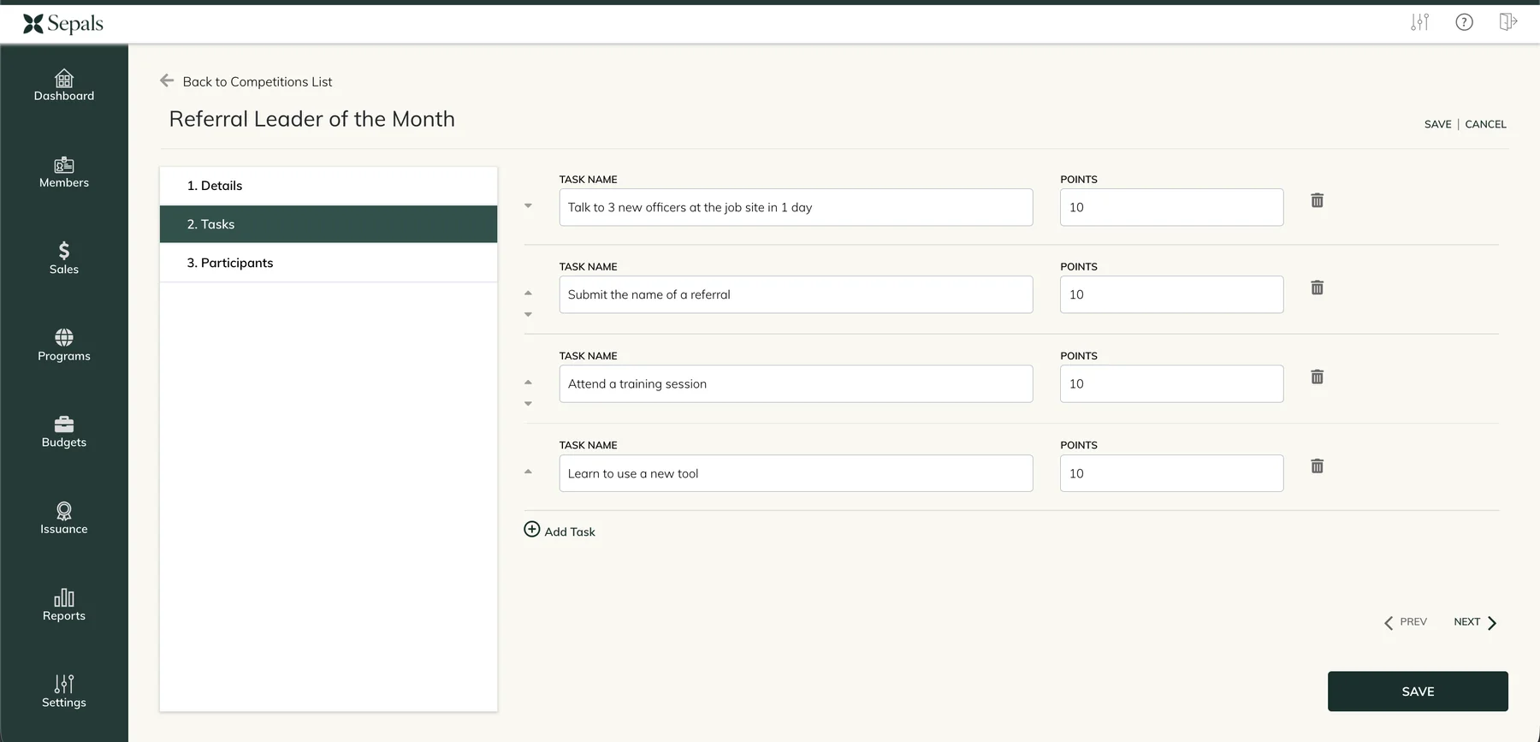Move 'Attend a training session' task down
The image size is (1540, 742).
(x=528, y=404)
